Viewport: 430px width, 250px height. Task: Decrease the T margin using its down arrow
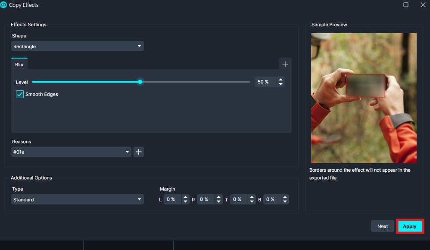coord(252,201)
